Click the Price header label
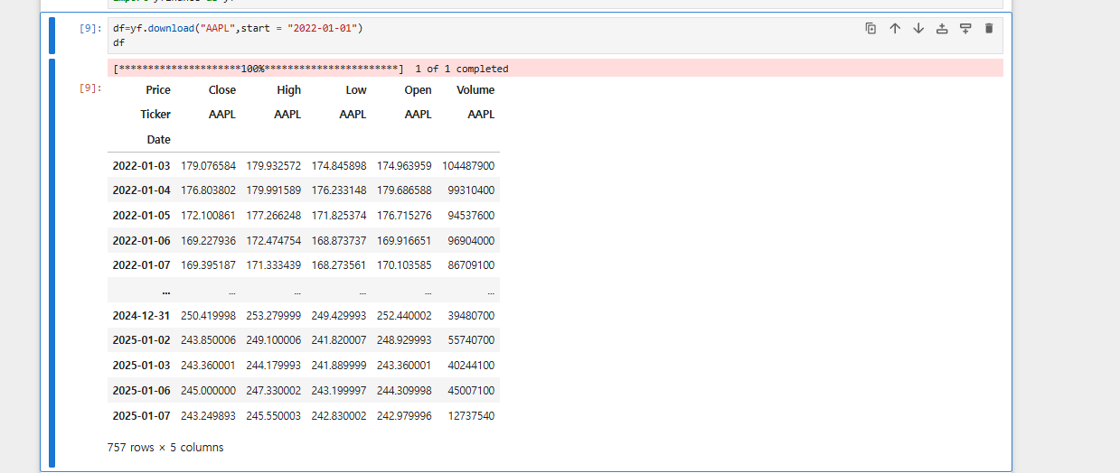The image size is (1120, 473). (158, 90)
